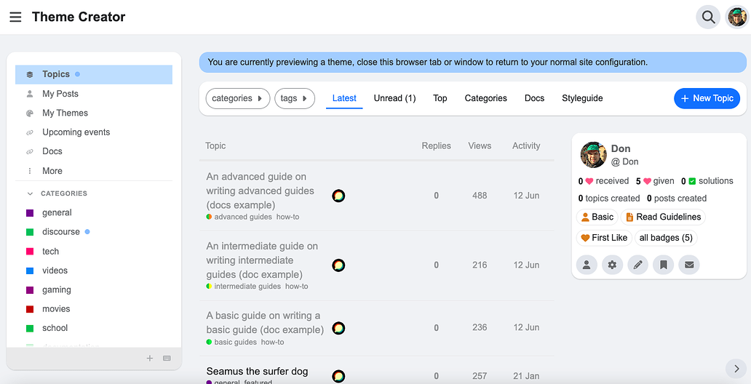Click the user avatar in top header
751x384 pixels.
[737, 17]
